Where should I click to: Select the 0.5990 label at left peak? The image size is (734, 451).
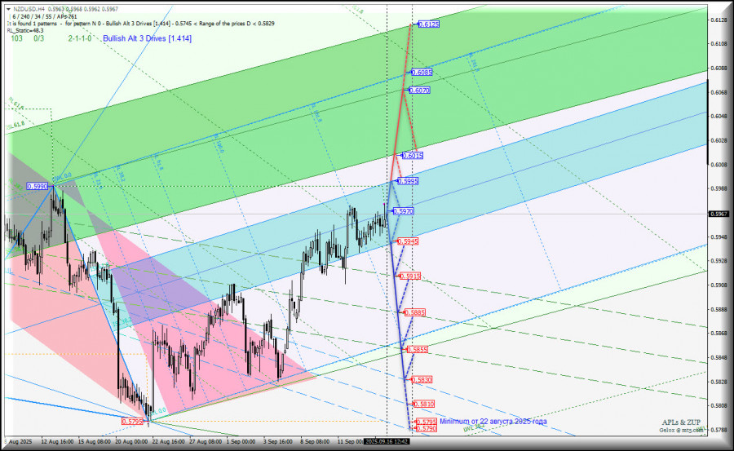pos(38,186)
